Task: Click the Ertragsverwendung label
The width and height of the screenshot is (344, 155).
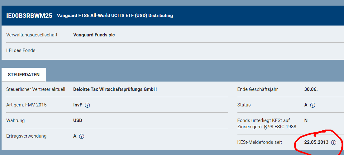Action: [x=26, y=136]
